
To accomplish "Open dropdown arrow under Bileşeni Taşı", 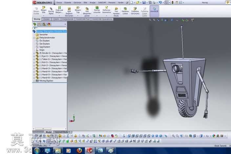I will pyautogui.click(x=78, y=16).
